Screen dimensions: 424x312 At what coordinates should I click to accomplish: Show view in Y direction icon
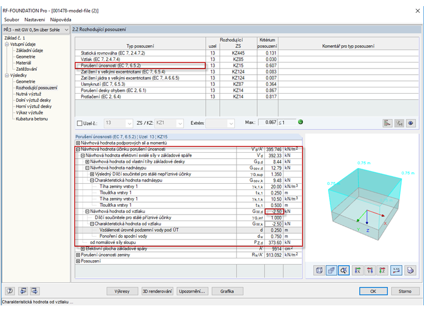(370, 270)
